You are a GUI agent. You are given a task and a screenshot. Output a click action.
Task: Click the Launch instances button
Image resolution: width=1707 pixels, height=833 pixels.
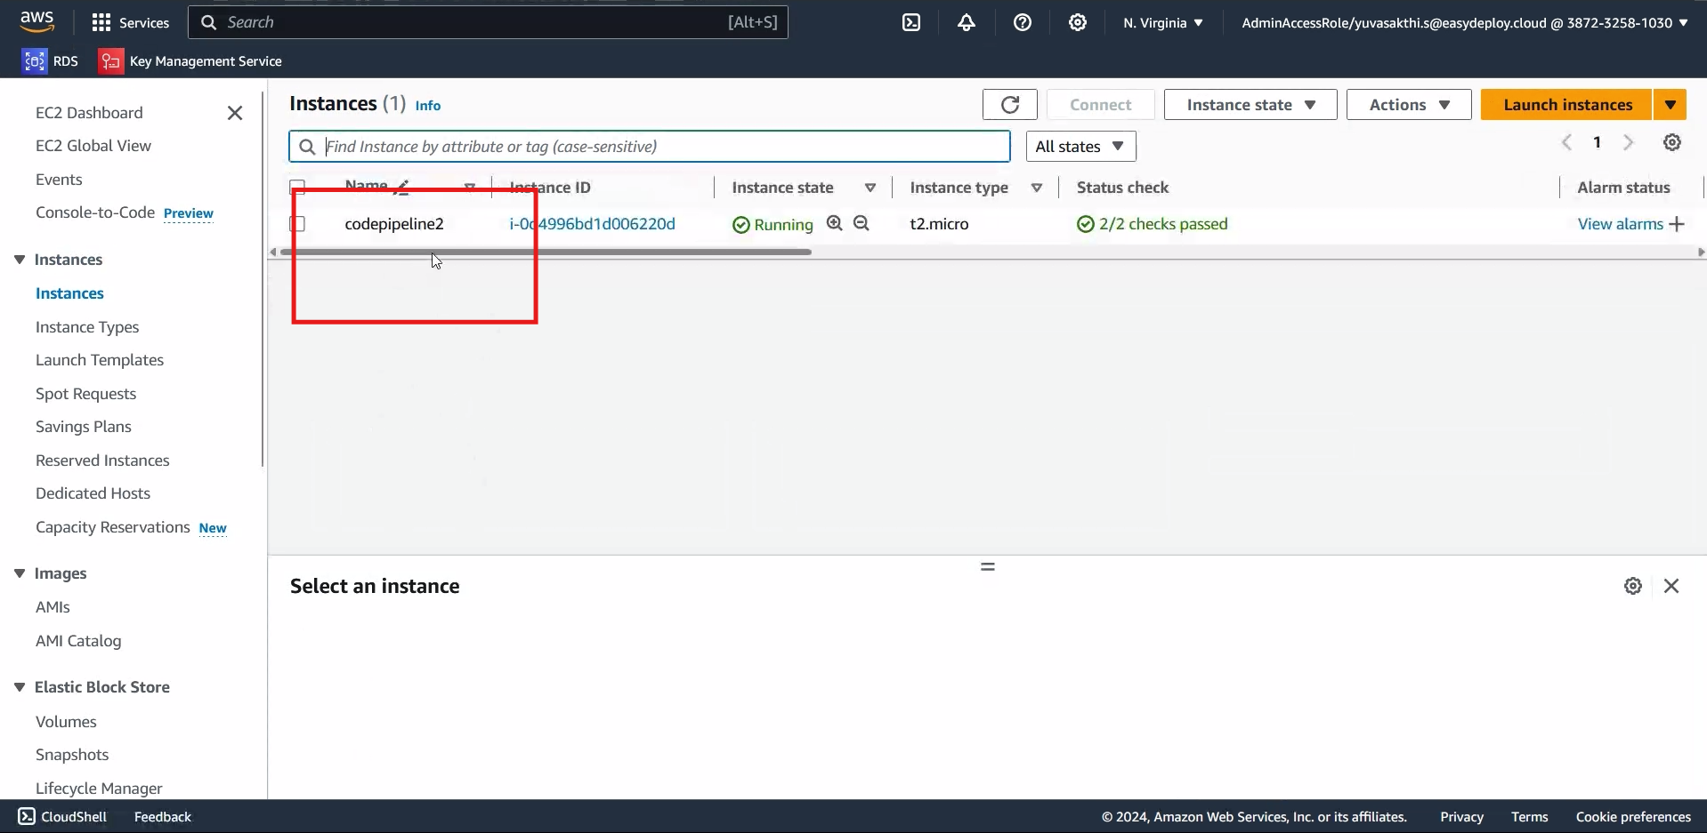point(1567,105)
